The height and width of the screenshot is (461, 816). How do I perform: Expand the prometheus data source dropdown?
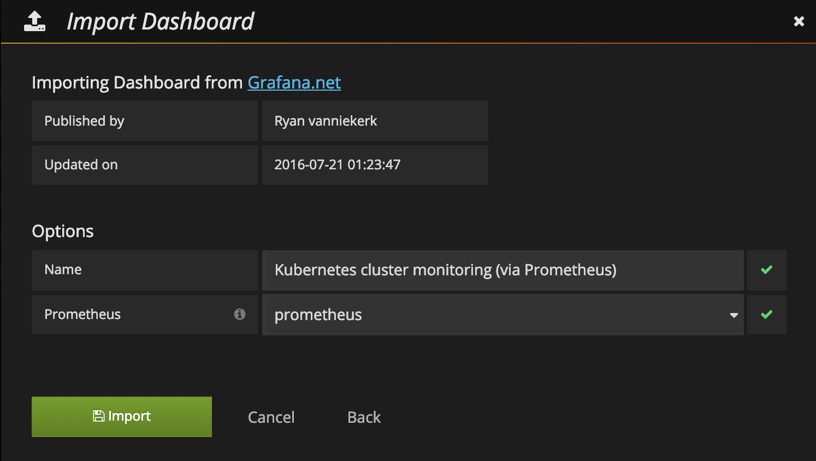(x=502, y=315)
